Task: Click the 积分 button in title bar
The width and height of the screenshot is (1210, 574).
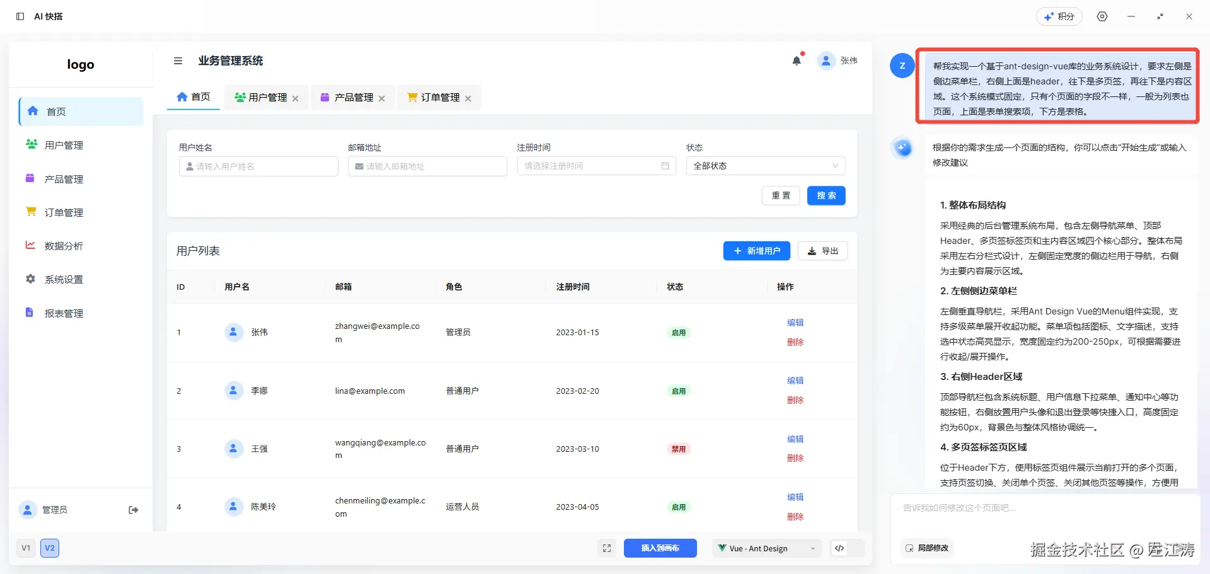Action: (1059, 16)
